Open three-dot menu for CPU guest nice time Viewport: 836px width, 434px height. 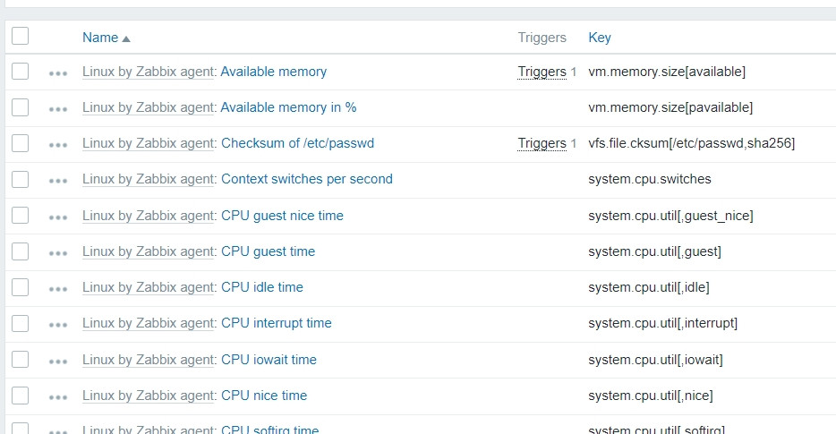coord(58,217)
